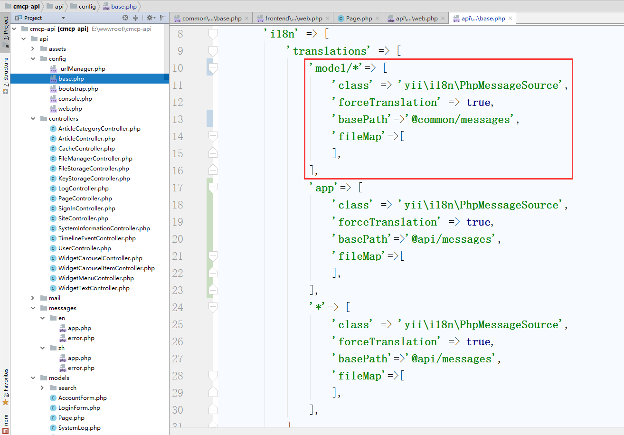Viewport: 624px width, 435px height.
Task: Click the scroll from source target icon
Action: click(x=125, y=18)
